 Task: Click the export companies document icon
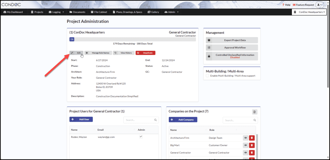click(x=255, y=112)
